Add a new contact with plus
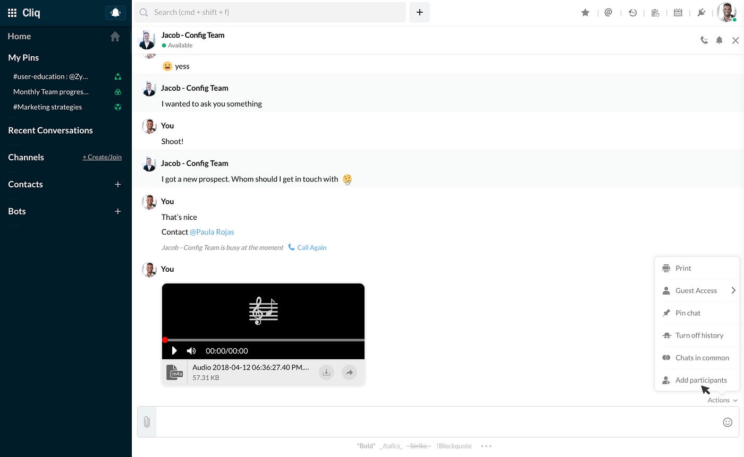 pyautogui.click(x=118, y=184)
